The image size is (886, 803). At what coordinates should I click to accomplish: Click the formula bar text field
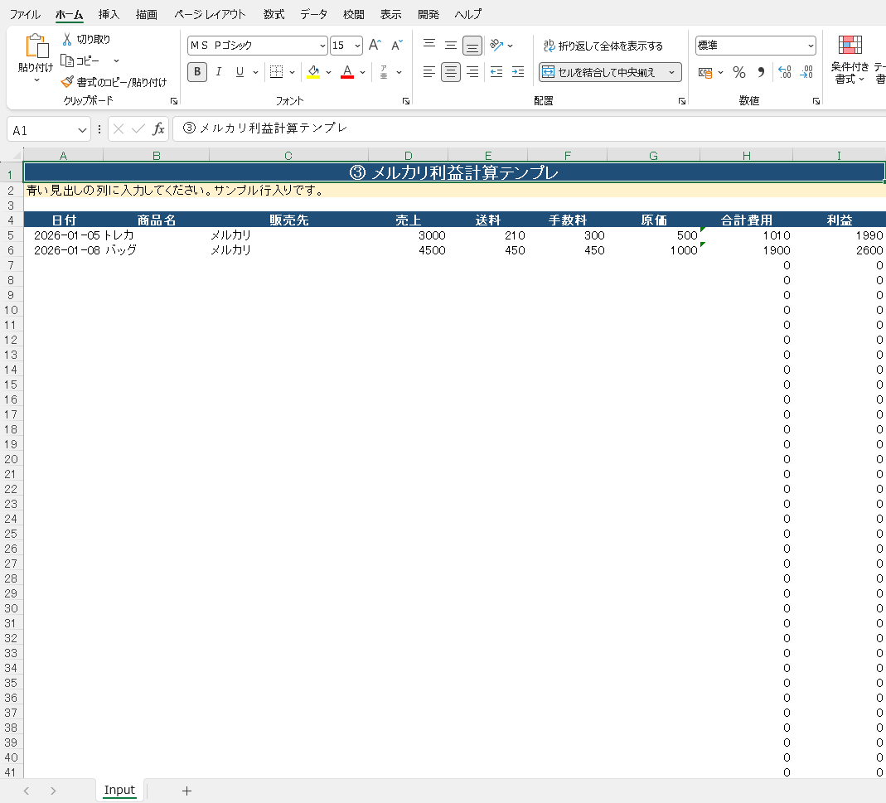(x=529, y=128)
